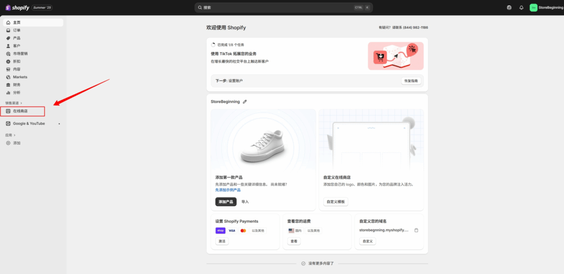Expand the 应用 apps section
The image size is (564, 274).
point(10,135)
